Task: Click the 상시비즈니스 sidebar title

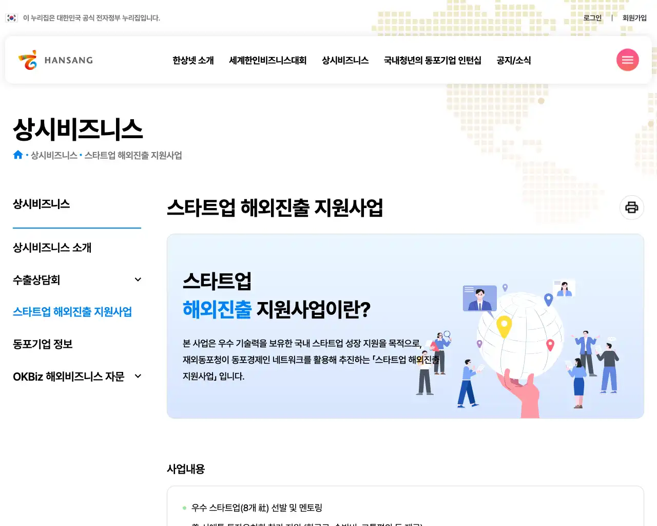Action: (x=41, y=204)
